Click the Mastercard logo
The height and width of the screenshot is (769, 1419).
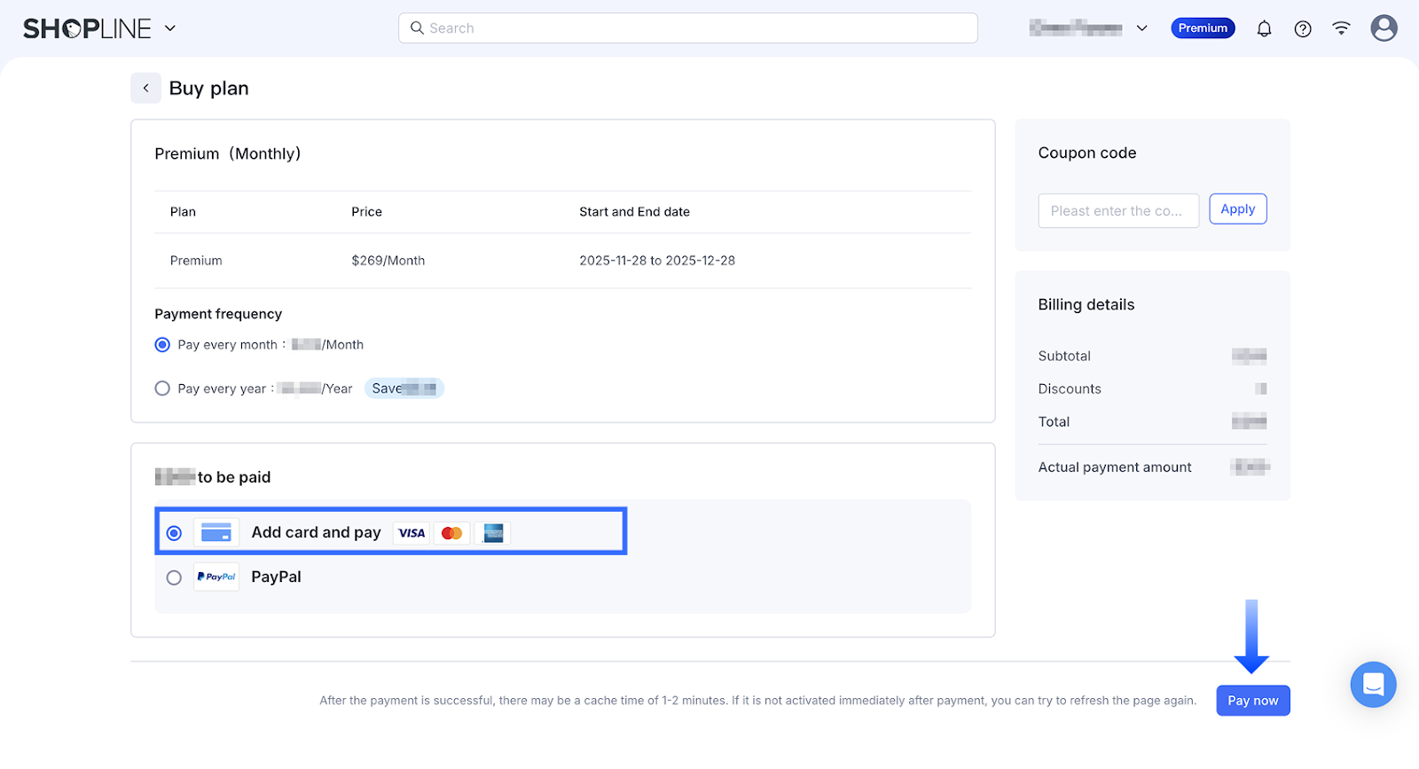coord(452,533)
